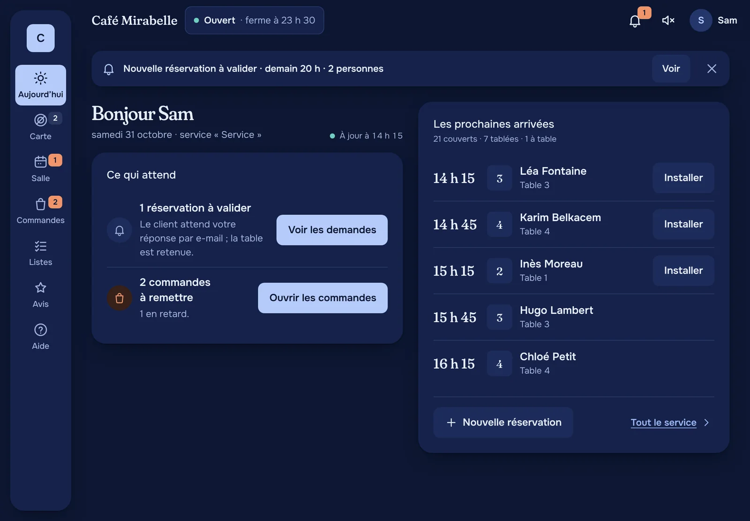Seat Léa Fontaine with Installer
This screenshot has width=750, height=521.
tap(683, 178)
